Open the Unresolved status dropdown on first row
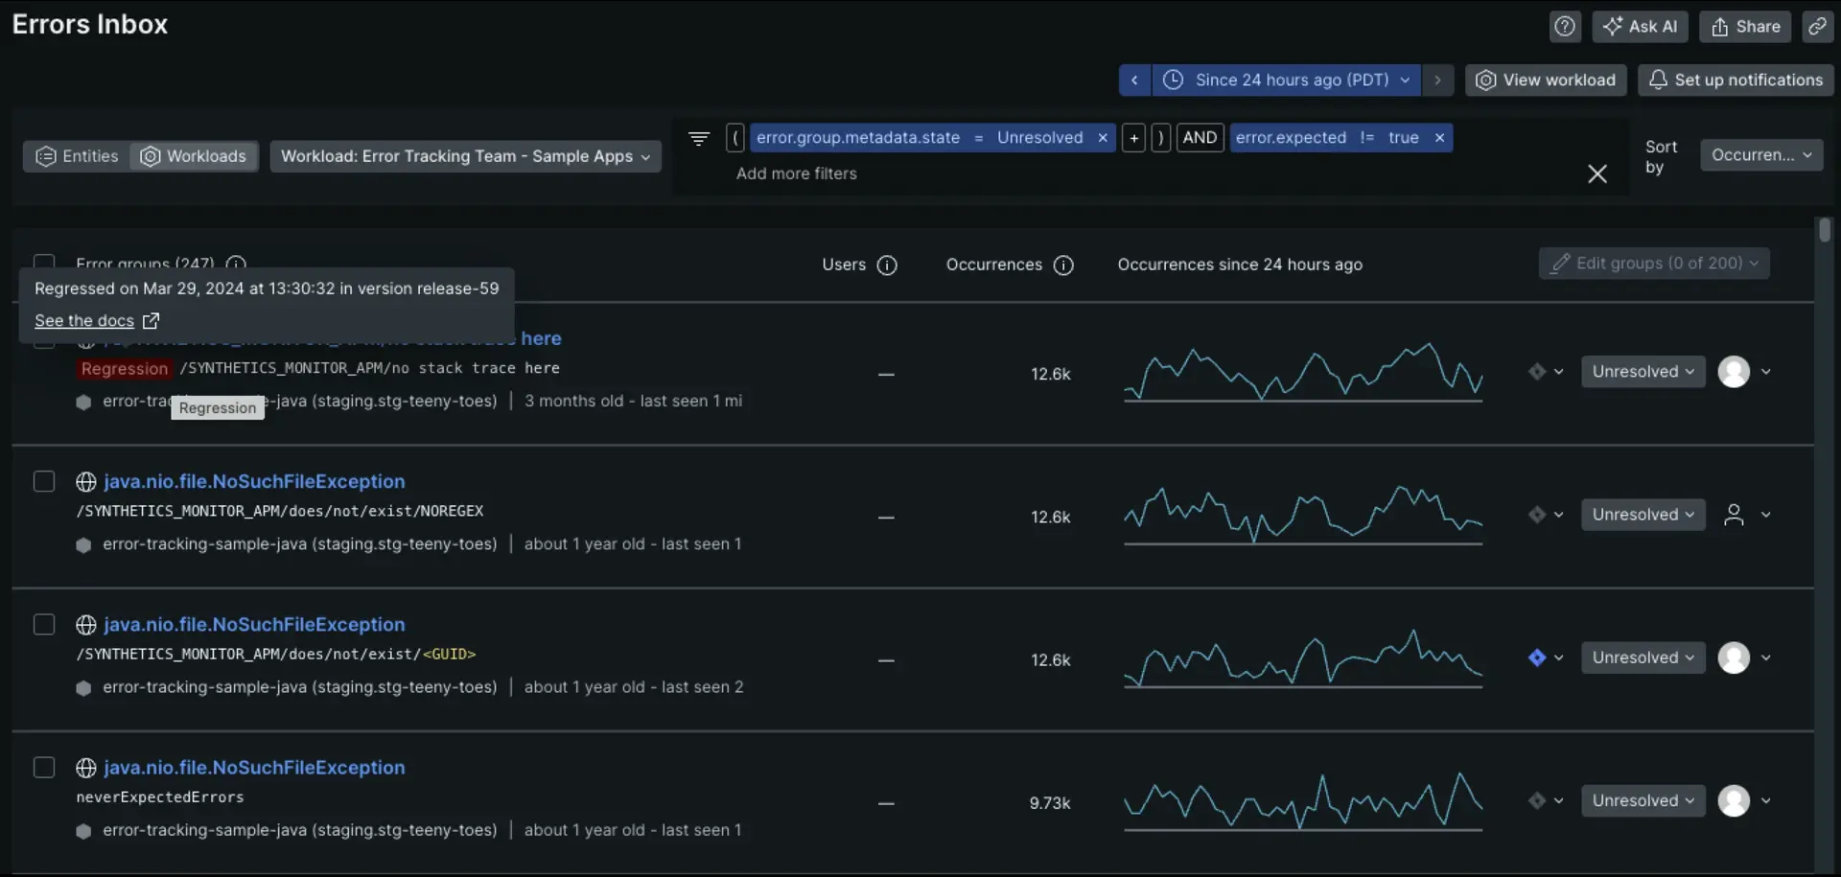Screen dimensions: 1841x877 [x=1643, y=372]
